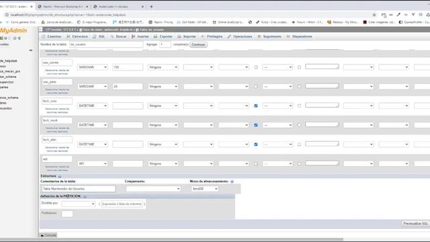Open the 'Forum - Wtch' bookmark

click(307, 22)
